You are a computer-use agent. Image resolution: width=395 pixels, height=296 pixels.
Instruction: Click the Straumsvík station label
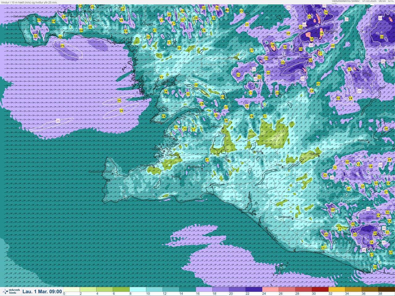(147, 165)
